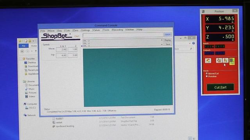The width and height of the screenshot is (250, 140).
Task: Select the Move/Cut mode radio button
Action: (x=207, y=73)
